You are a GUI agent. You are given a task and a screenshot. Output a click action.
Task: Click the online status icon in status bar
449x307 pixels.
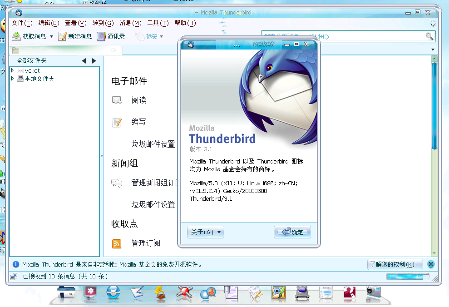14,277
